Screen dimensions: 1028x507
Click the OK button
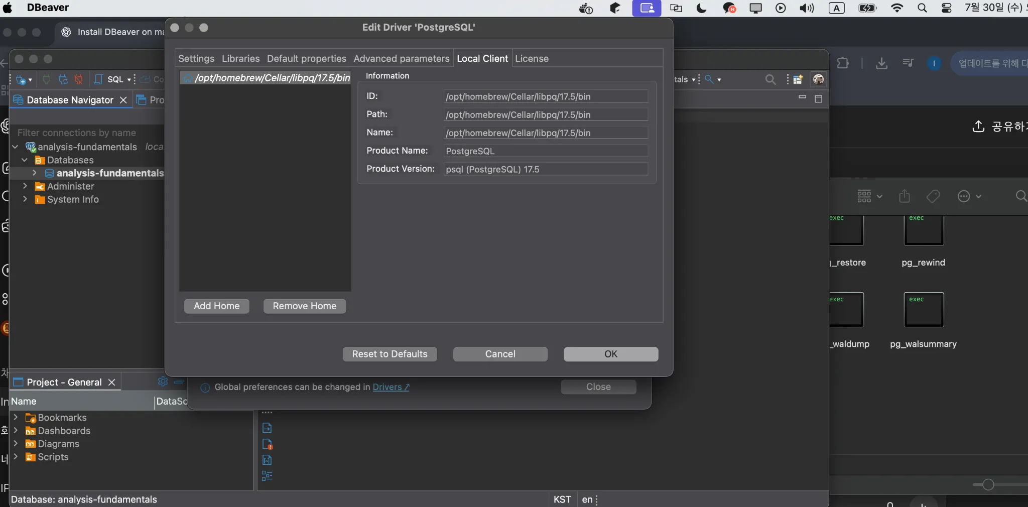coord(611,354)
